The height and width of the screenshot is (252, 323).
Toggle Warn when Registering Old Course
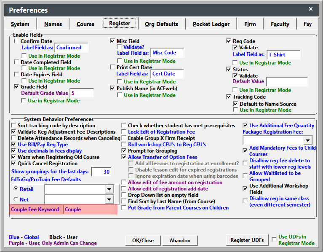[13, 157]
